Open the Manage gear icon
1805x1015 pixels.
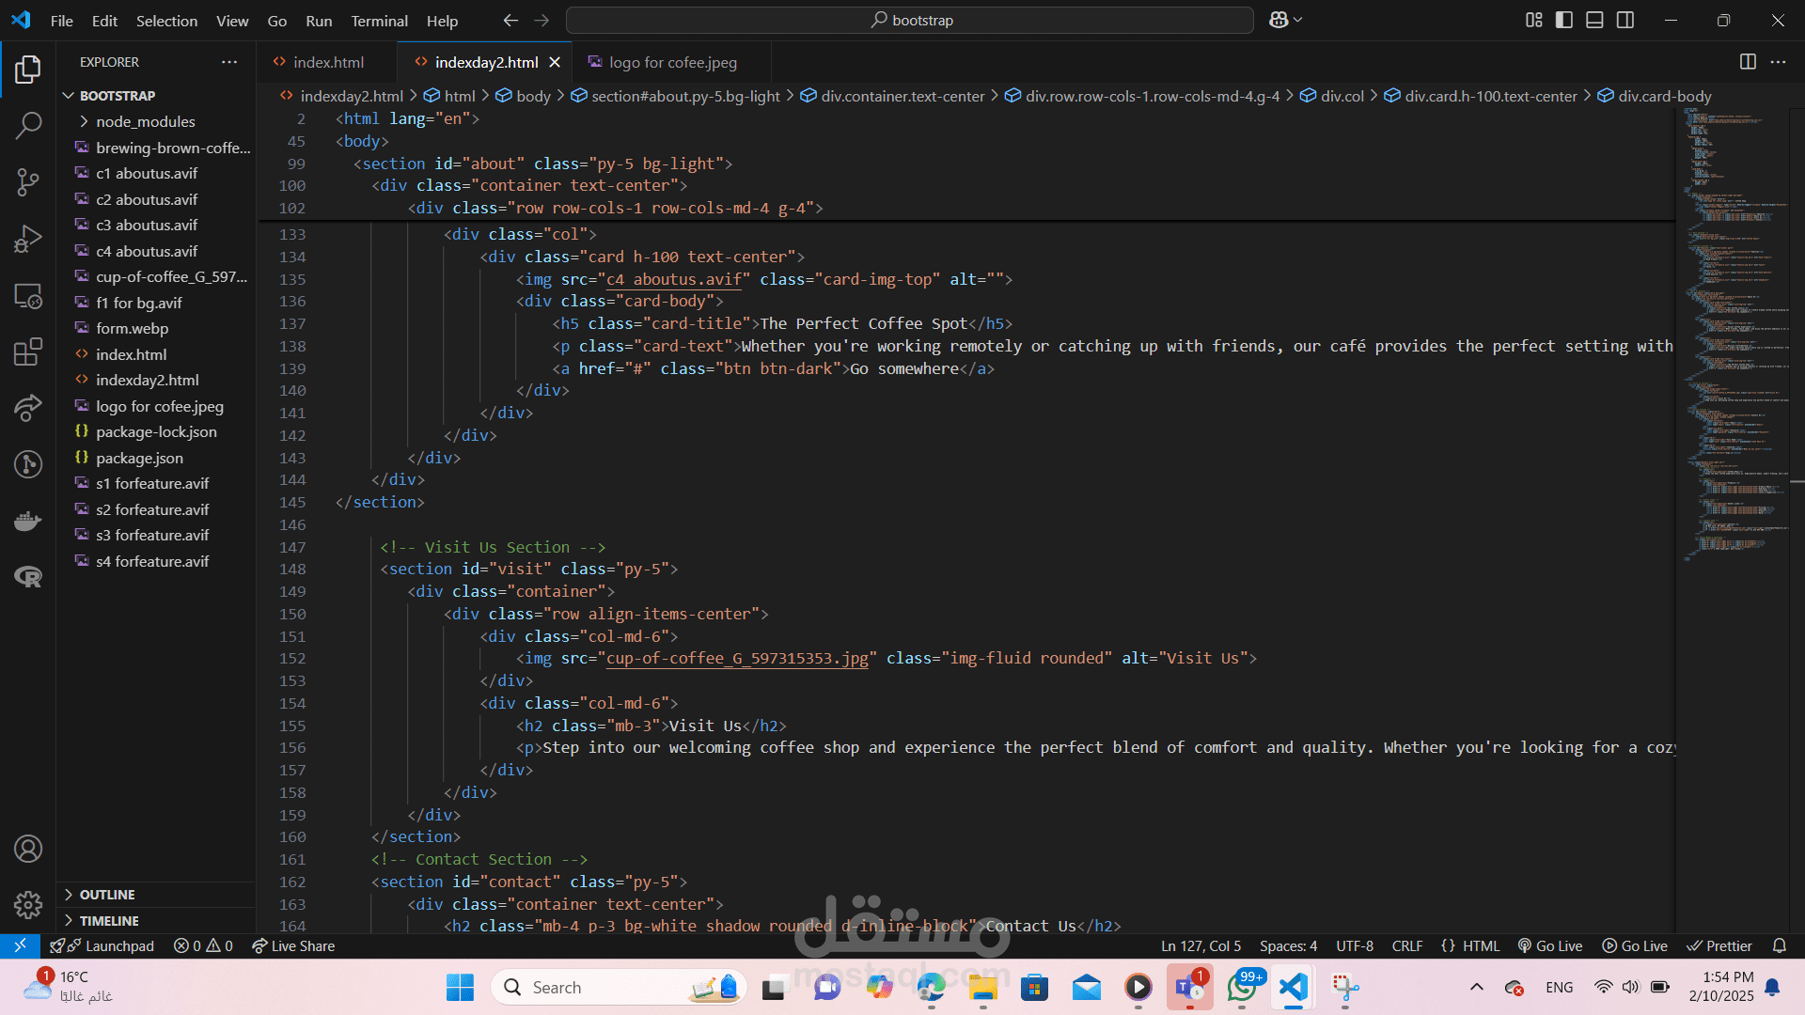click(28, 904)
